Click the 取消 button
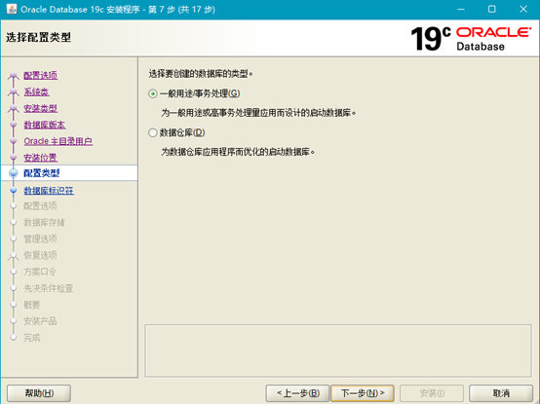The width and height of the screenshot is (540, 404). point(501,393)
